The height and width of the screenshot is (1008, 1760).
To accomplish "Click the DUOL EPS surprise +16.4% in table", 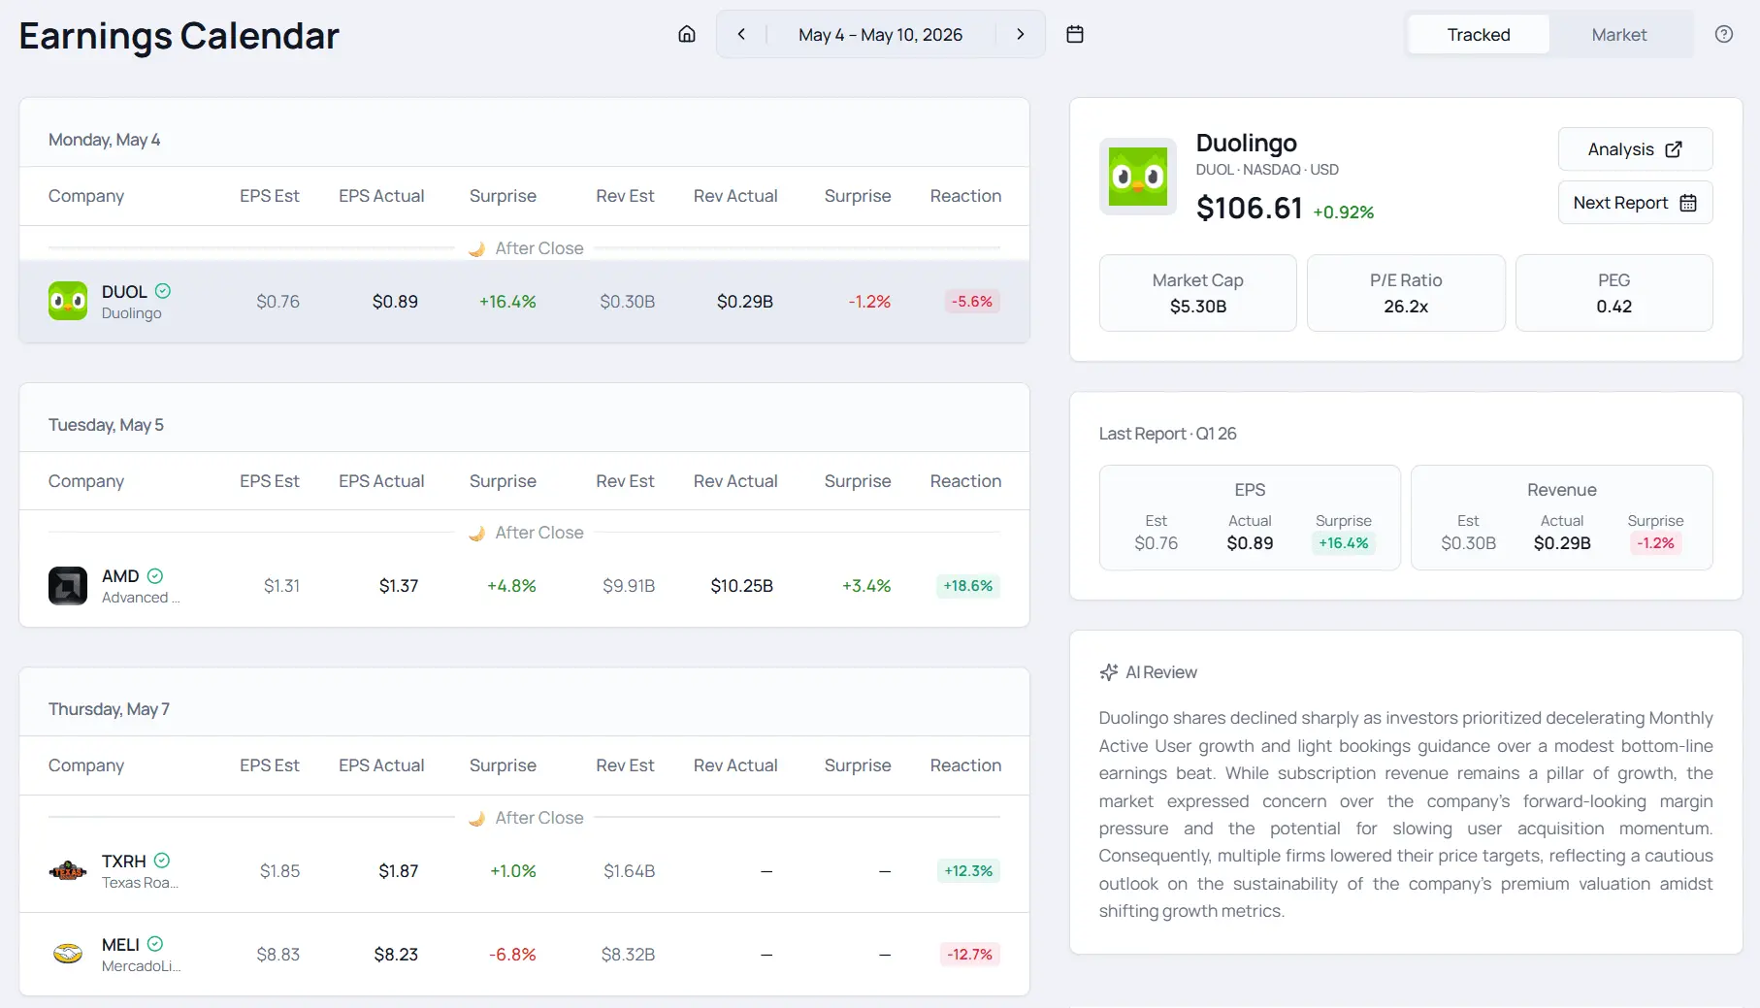I will tap(507, 302).
